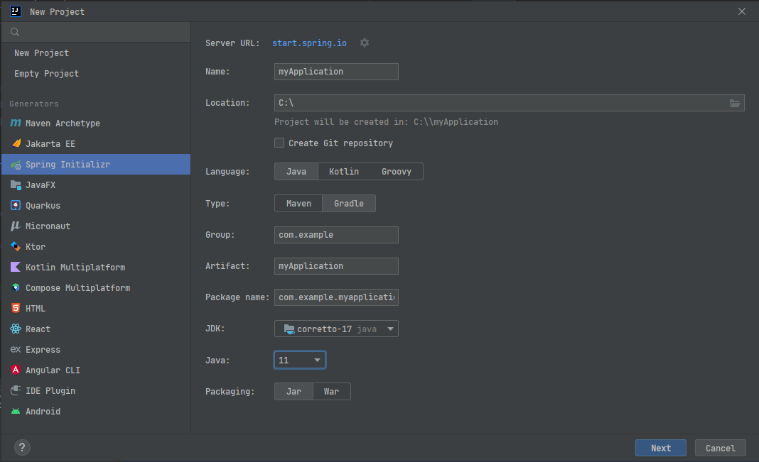Image resolution: width=759 pixels, height=462 pixels.
Task: Click the Compose Multiplatform icon
Action: click(16, 287)
